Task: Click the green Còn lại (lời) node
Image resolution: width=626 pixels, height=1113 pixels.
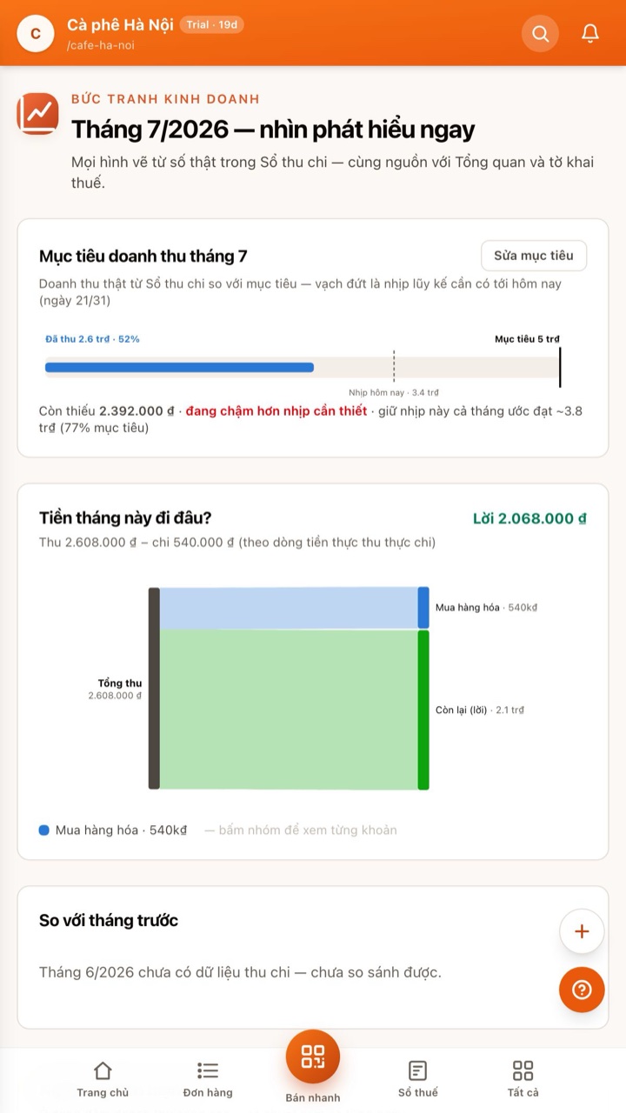Action: (423, 710)
